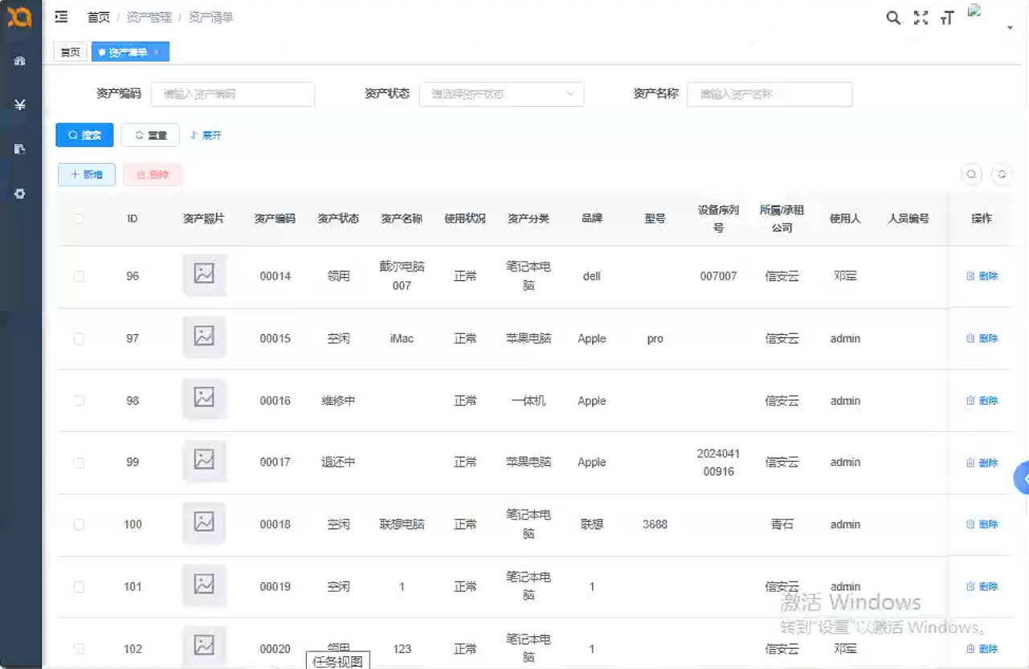Click the user avatar image in the header

coord(975,10)
